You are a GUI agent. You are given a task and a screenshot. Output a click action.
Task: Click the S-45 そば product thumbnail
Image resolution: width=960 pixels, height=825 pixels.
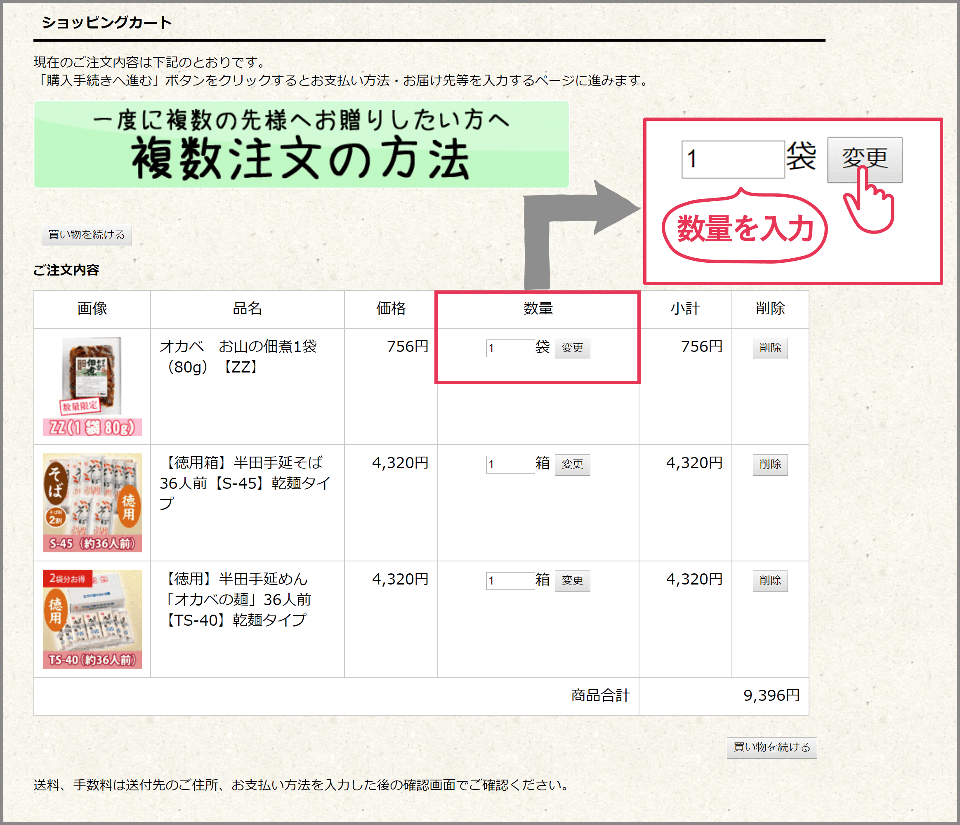click(92, 502)
